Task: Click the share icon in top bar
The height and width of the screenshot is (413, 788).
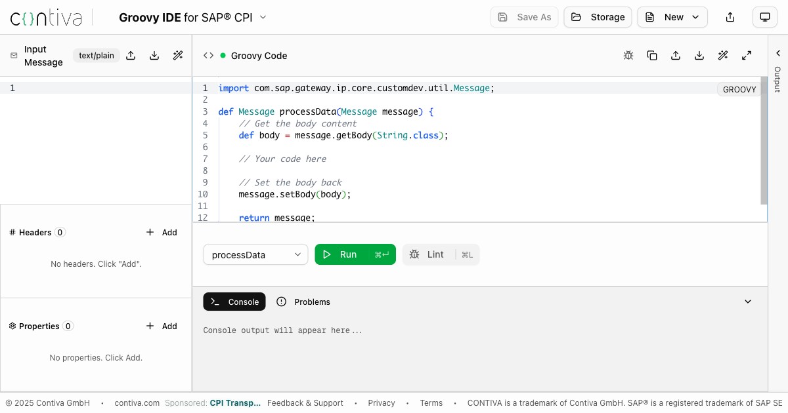Action: tap(730, 17)
